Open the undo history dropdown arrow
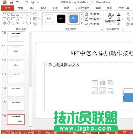 coord(21,2)
